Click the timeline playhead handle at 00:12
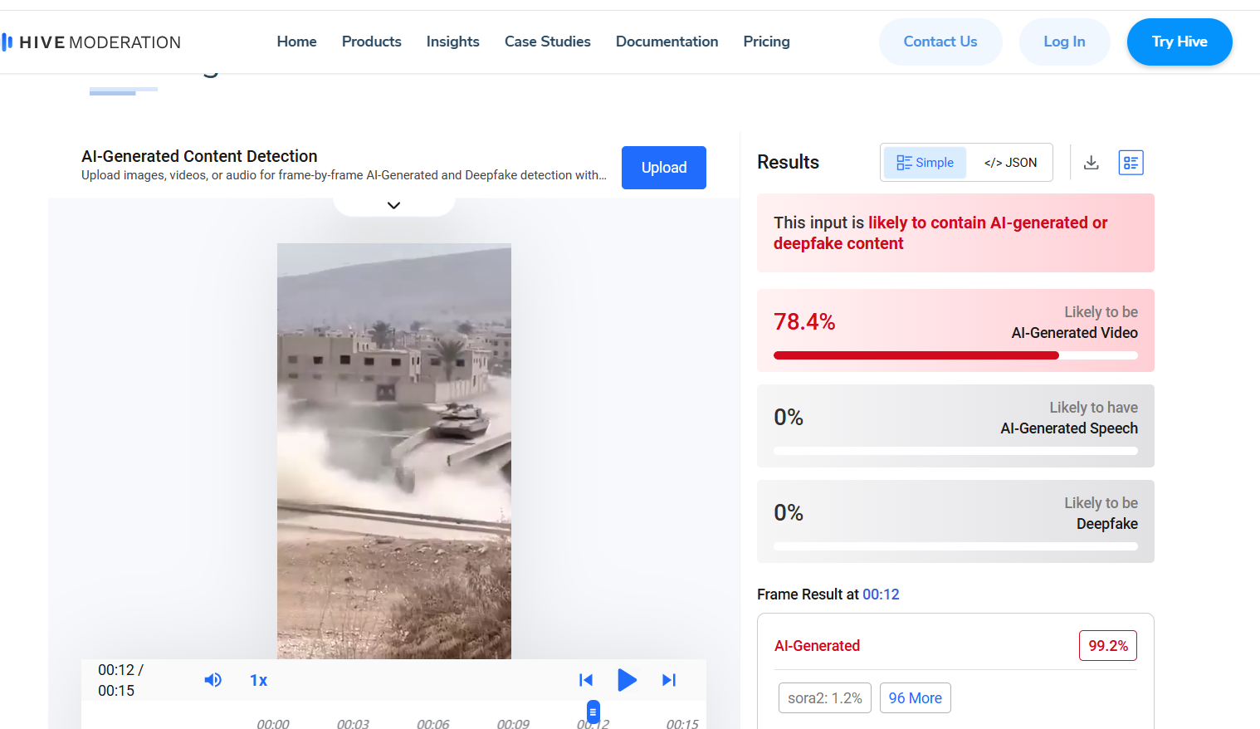The width and height of the screenshot is (1260, 729). click(x=593, y=712)
